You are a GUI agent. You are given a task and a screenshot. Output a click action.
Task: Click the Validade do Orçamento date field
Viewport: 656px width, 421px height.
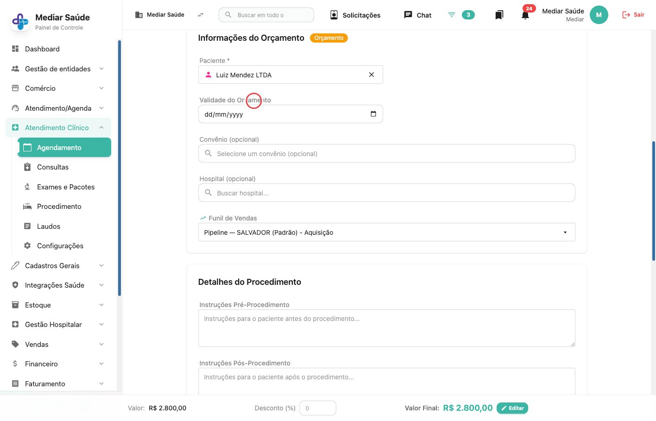point(290,114)
